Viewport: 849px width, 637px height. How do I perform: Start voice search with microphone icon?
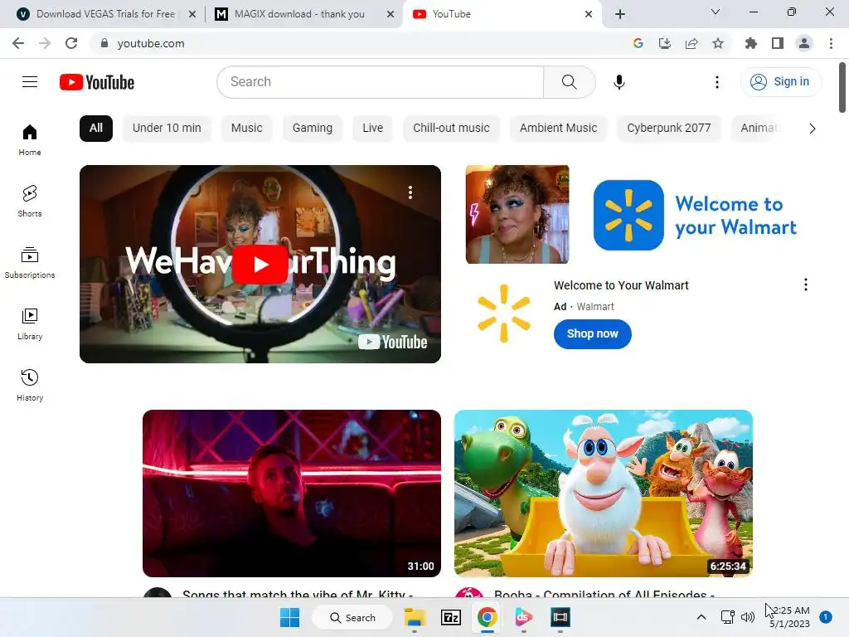(x=619, y=82)
